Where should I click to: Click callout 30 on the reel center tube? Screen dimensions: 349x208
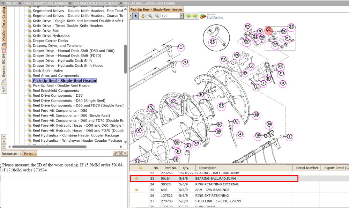coord(177,143)
